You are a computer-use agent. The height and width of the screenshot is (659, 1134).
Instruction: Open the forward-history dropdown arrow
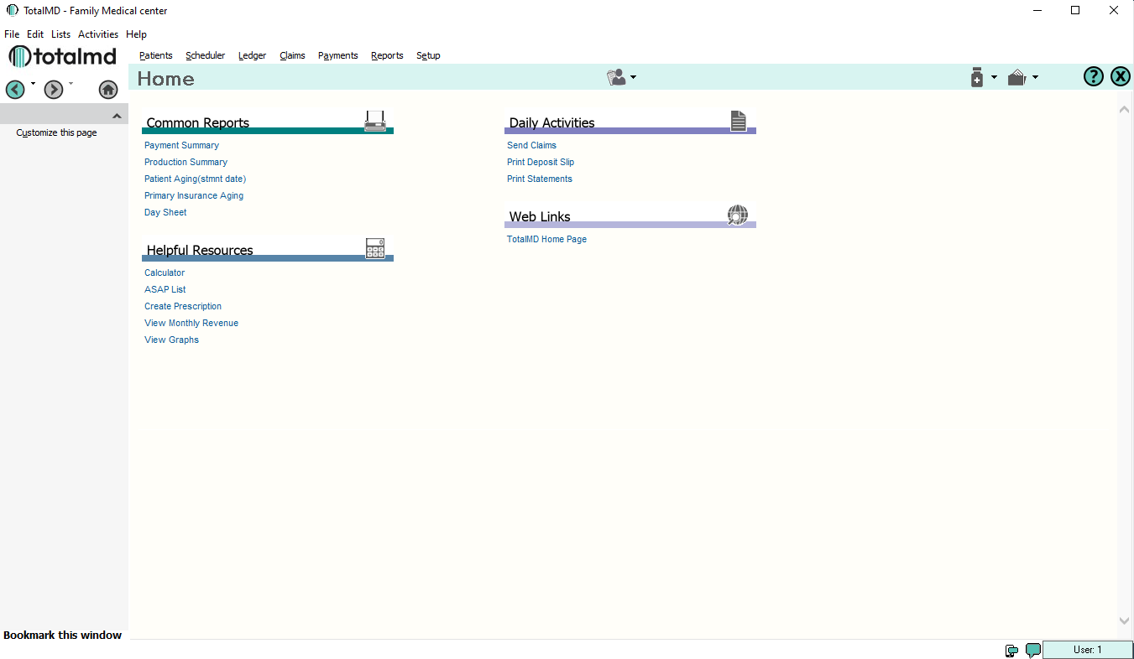71,83
